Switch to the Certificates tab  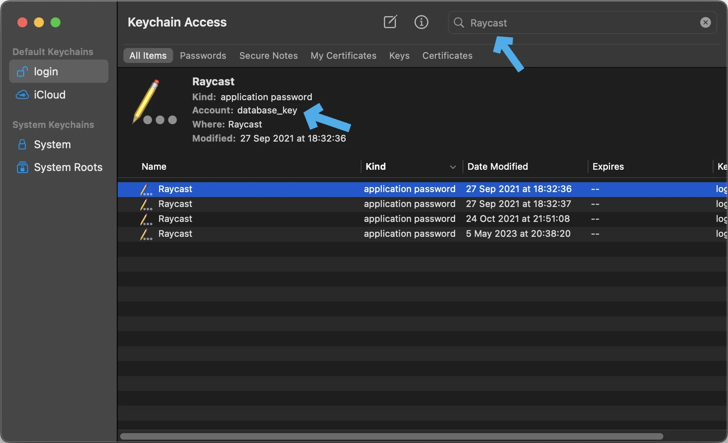tap(447, 55)
